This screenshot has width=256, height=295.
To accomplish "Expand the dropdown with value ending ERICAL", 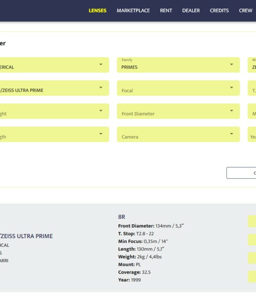I will click(x=54, y=65).
